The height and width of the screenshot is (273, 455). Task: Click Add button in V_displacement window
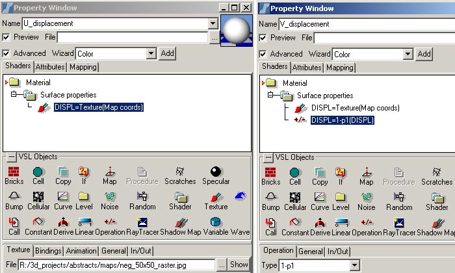point(424,54)
